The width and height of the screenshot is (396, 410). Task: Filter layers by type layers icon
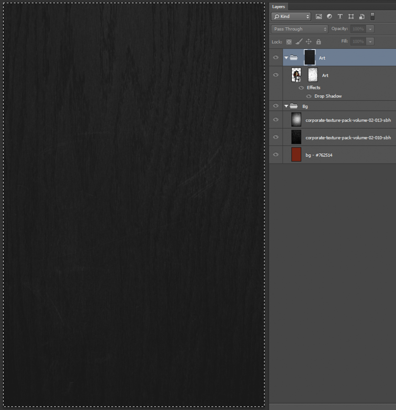[x=340, y=16]
